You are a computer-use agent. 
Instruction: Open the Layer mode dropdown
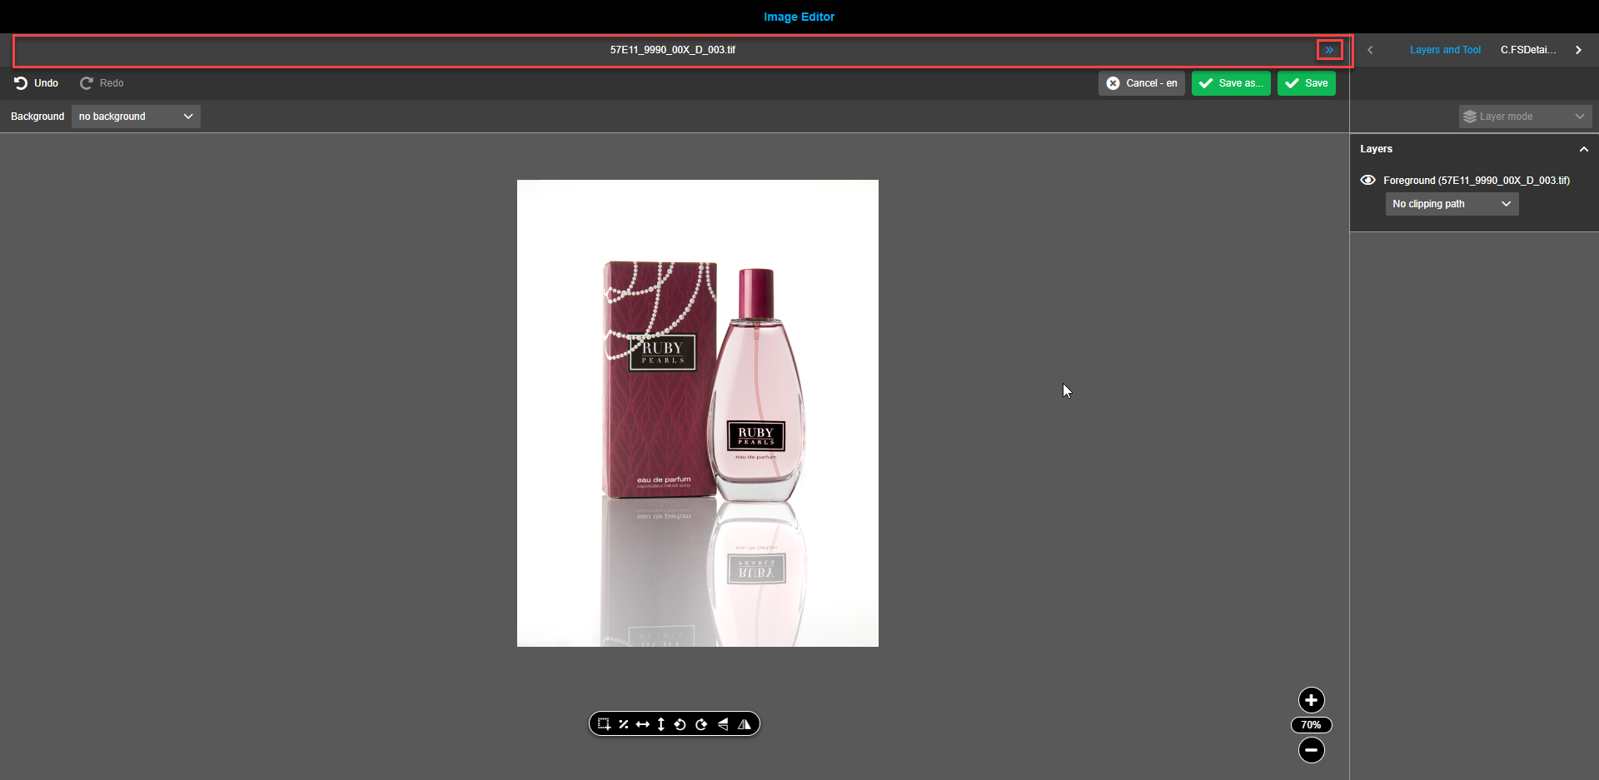point(1524,117)
